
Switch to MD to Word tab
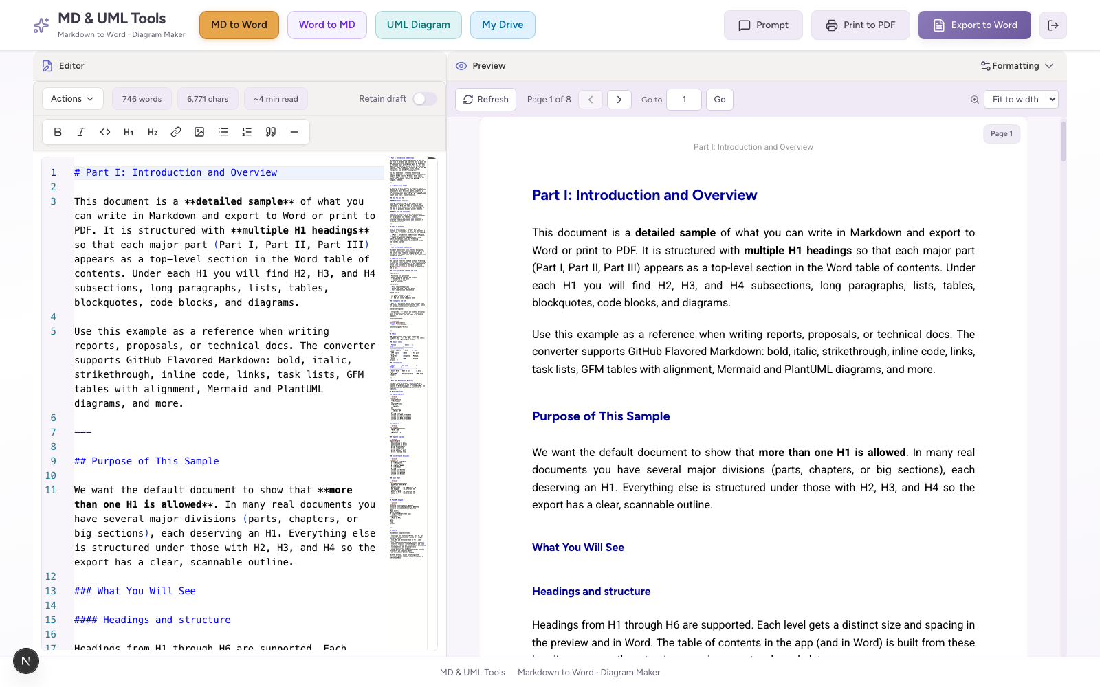[239, 25]
